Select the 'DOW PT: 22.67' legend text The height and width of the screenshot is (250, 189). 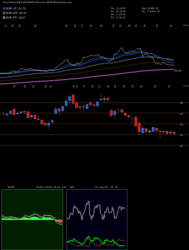[15, 17]
